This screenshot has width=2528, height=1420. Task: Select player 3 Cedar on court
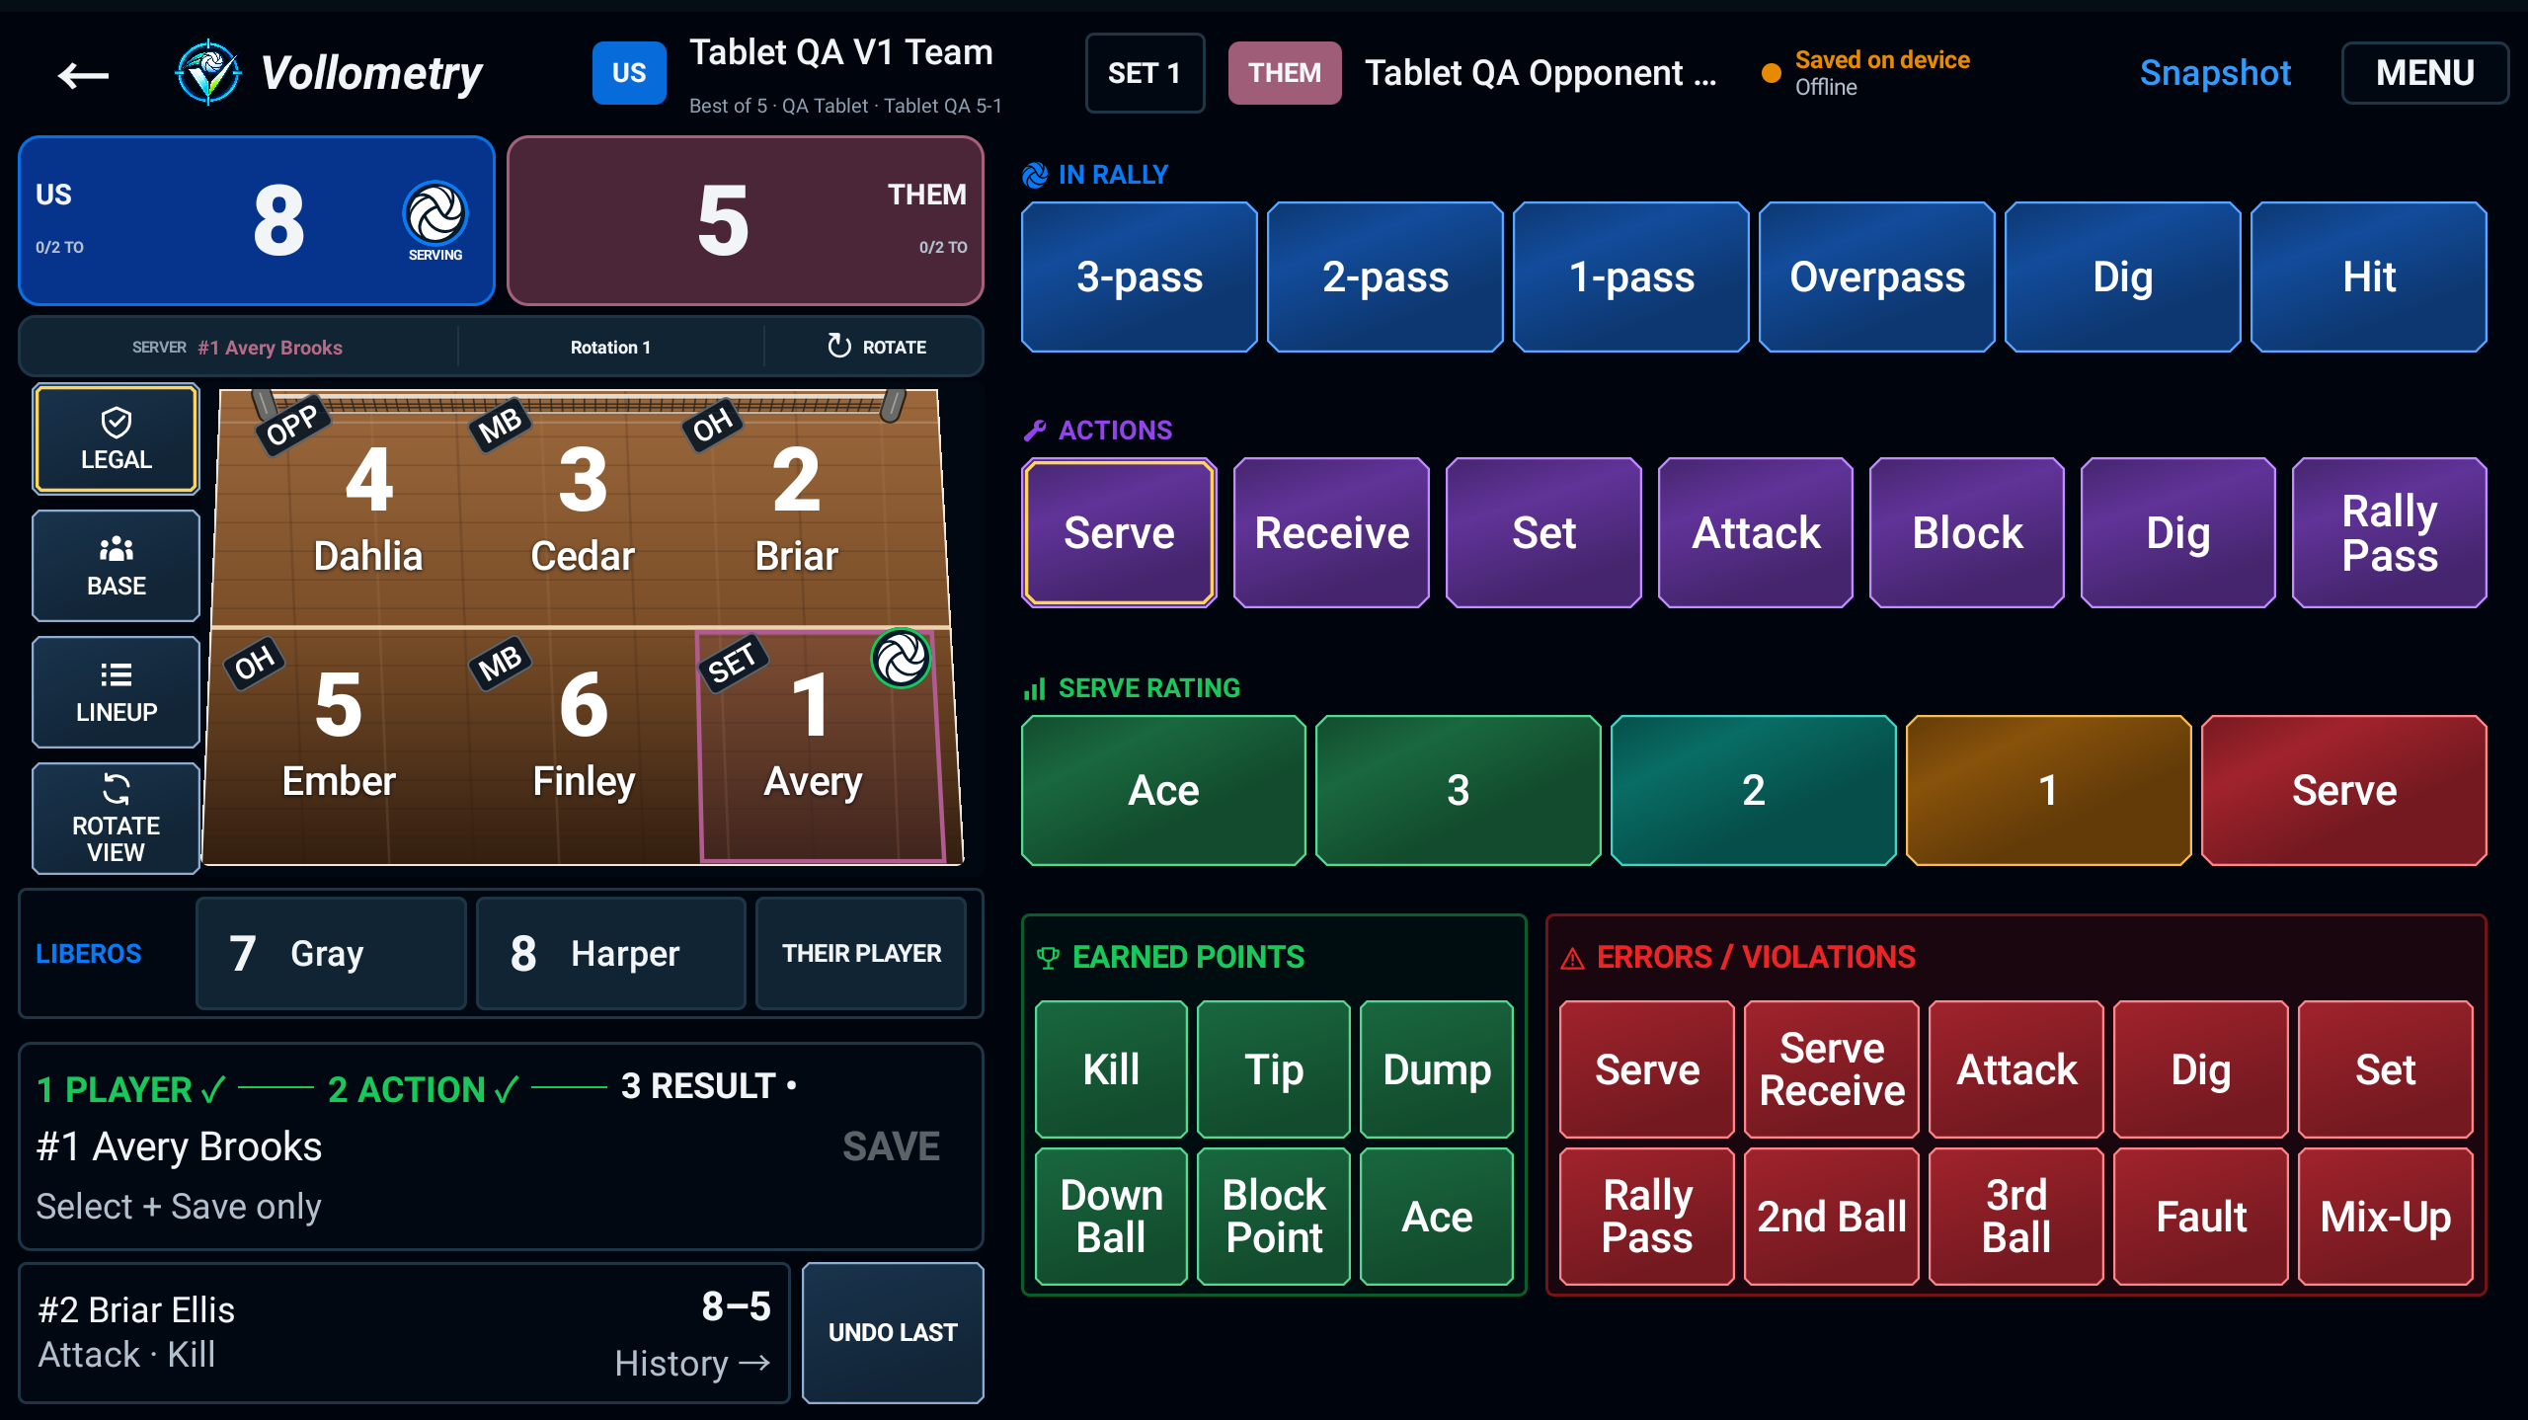pyautogui.click(x=583, y=509)
